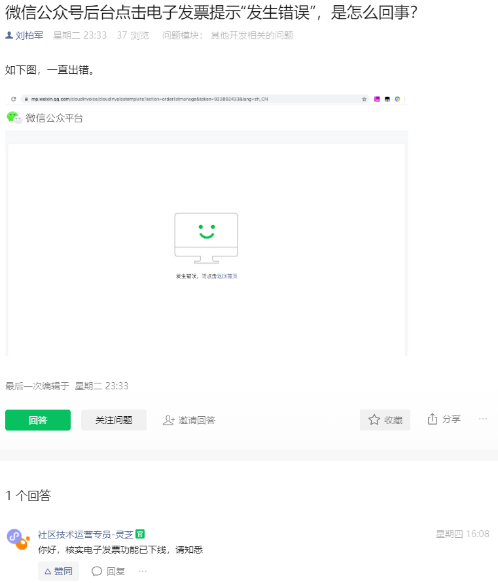Click the 1 个回答 heading

[x=28, y=495]
